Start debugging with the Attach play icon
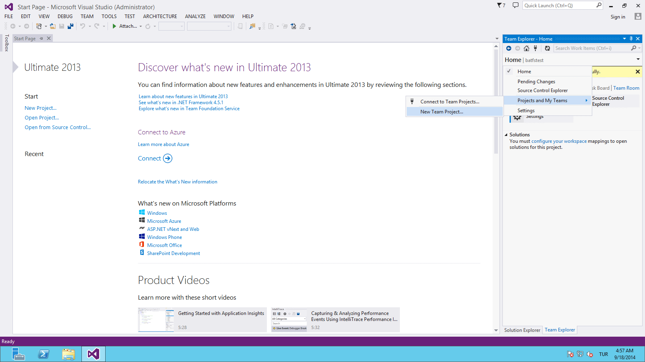Image resolution: width=645 pixels, height=362 pixels. (x=115, y=26)
